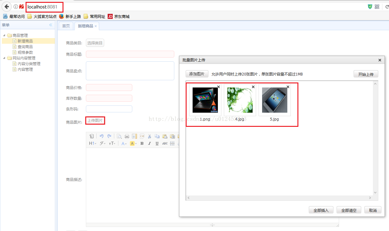Click the HTML source code icon in editor

(x=92, y=136)
